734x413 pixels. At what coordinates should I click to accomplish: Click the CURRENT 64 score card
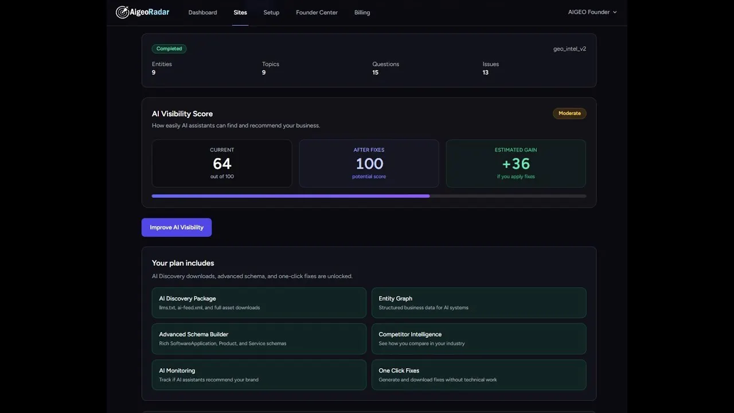pyautogui.click(x=222, y=163)
